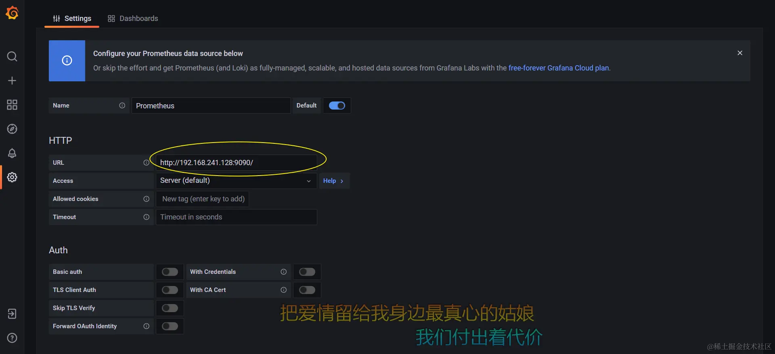This screenshot has height=354, width=775.
Task: Click the With CA Cert label
Action: tap(208, 290)
